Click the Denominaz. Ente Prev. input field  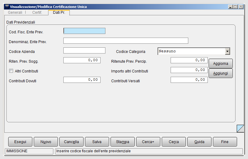[x=126, y=41]
